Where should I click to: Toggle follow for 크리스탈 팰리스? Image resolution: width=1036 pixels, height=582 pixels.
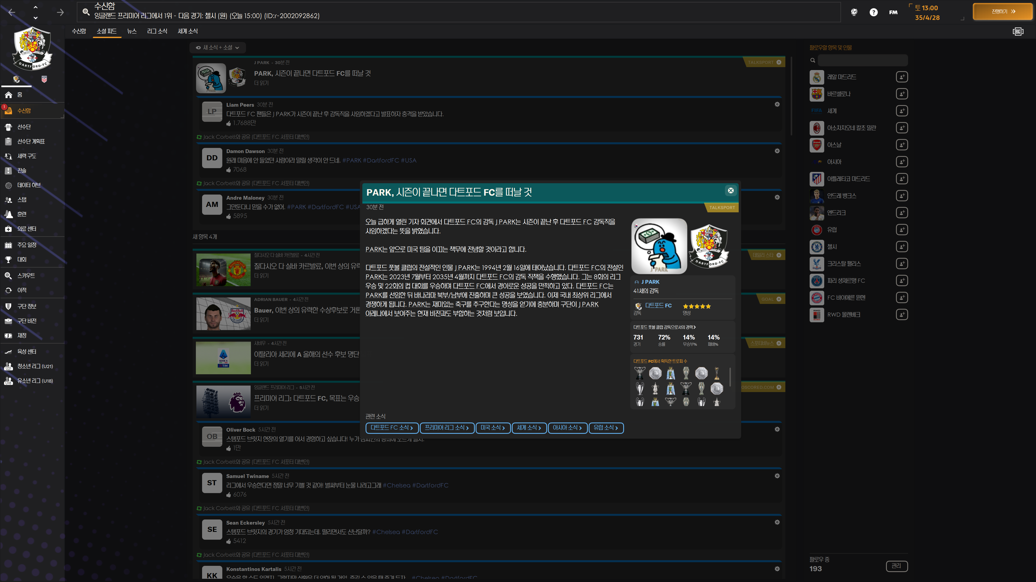tap(902, 264)
